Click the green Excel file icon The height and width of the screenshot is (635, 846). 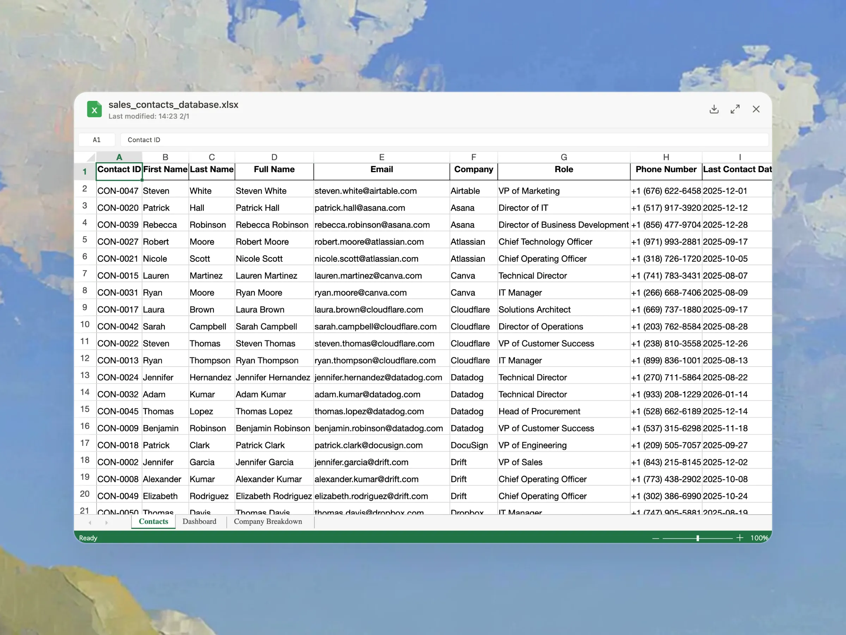(94, 109)
